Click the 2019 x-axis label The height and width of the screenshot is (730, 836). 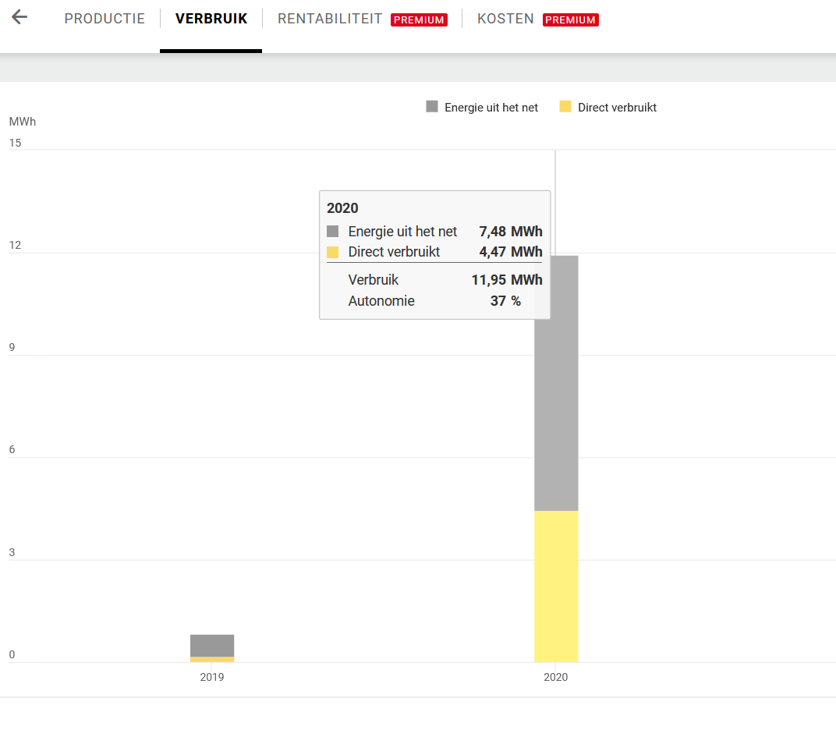click(x=212, y=677)
